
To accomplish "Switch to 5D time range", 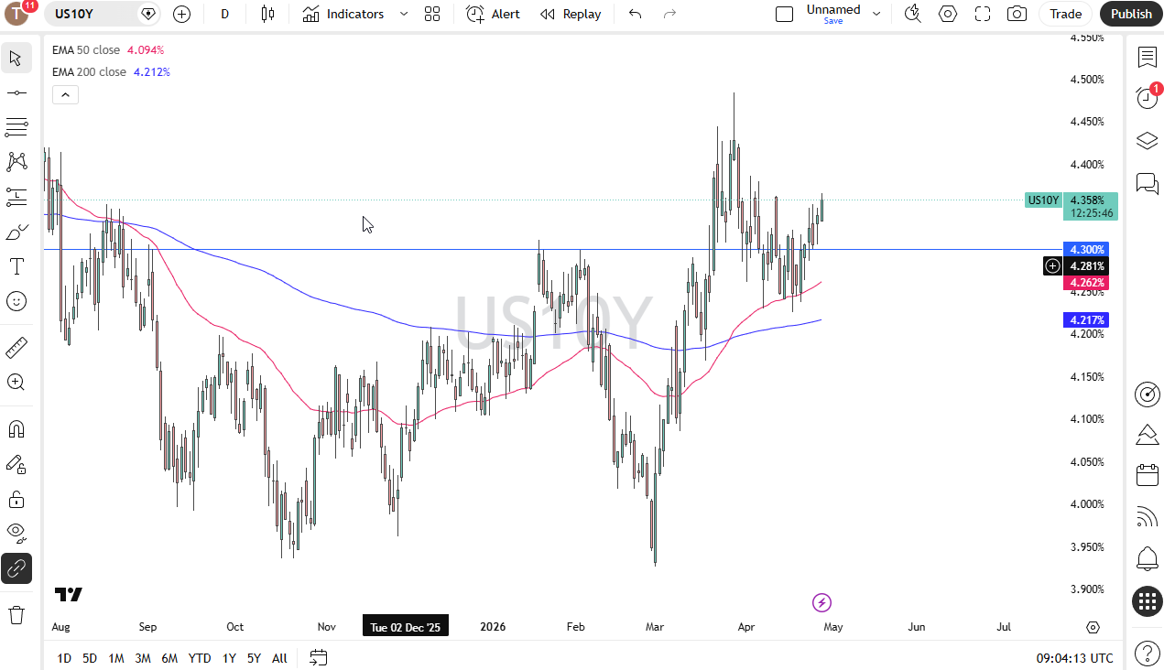I will 90,658.
